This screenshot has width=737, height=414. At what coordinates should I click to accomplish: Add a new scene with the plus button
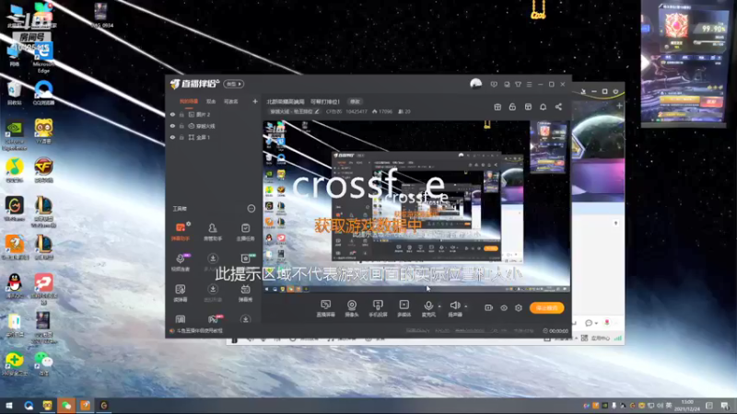tap(255, 101)
